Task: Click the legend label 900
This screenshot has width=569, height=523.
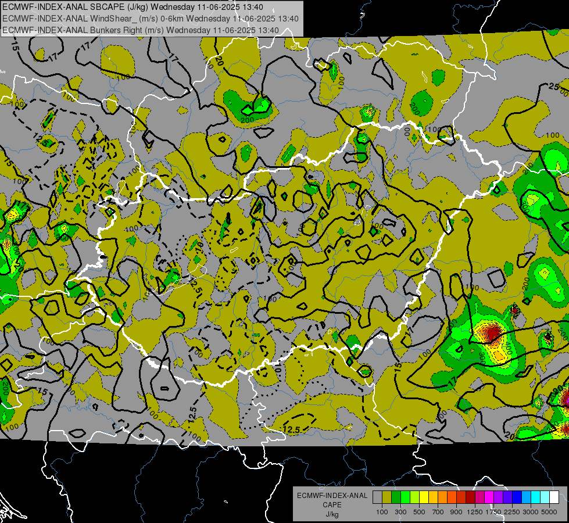Action: (x=456, y=512)
